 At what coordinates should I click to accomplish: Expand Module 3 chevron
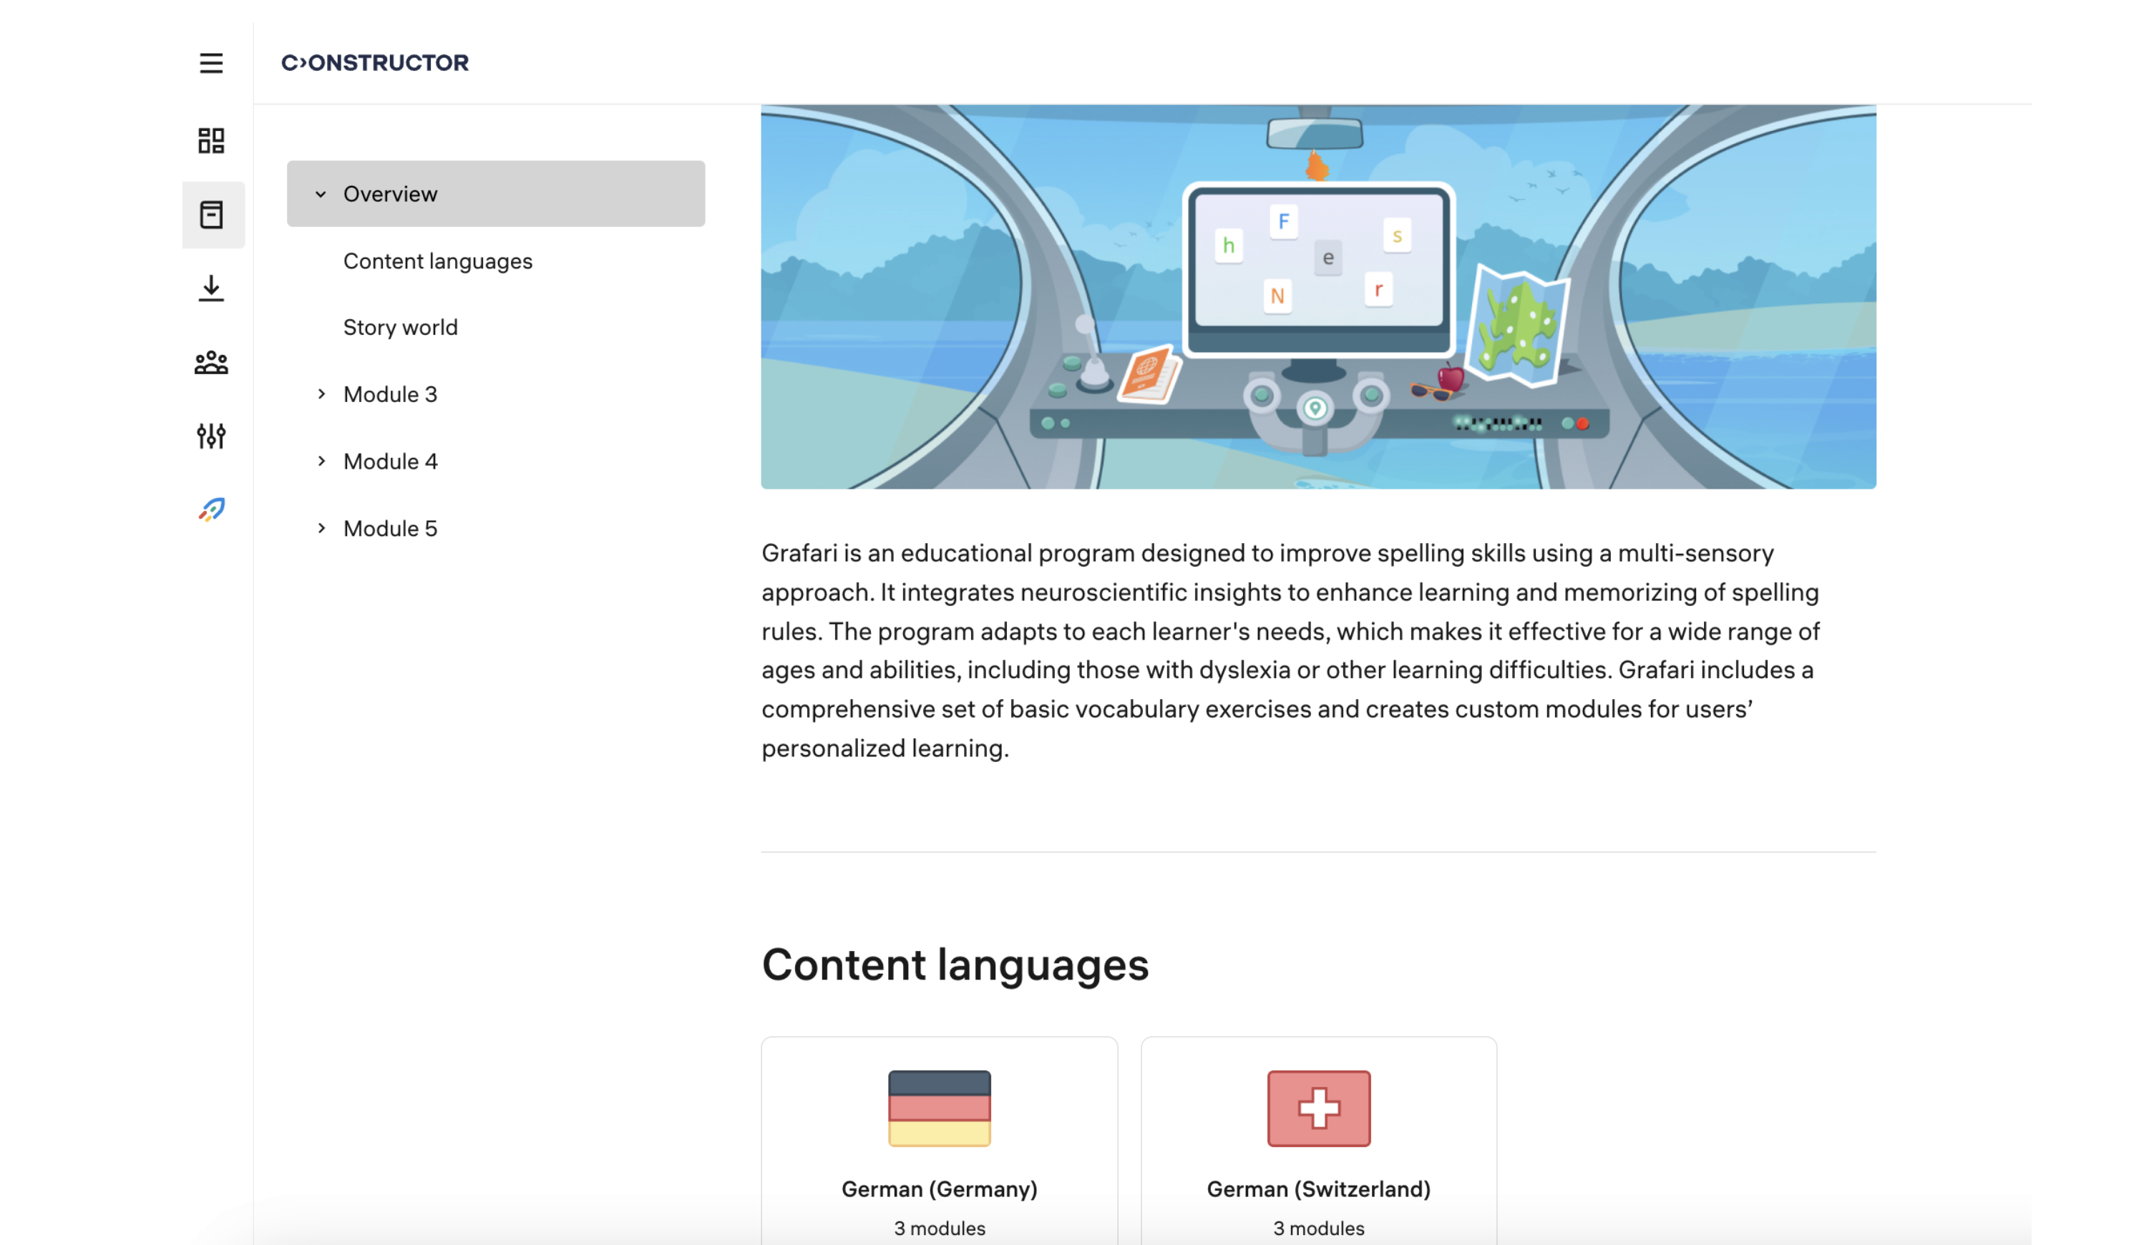[321, 394]
